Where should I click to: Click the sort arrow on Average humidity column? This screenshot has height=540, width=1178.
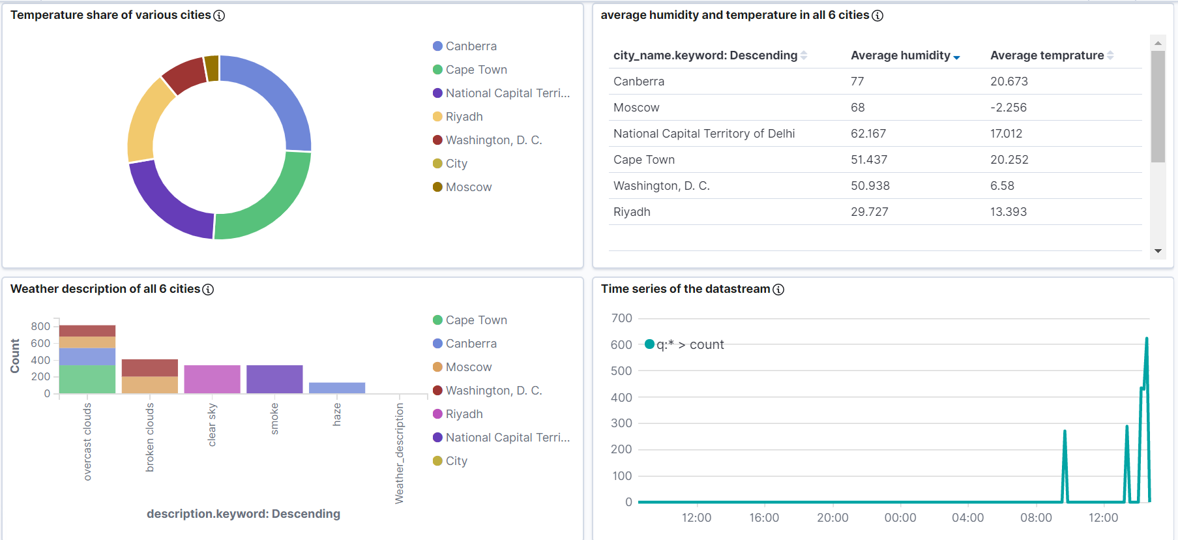coord(956,57)
